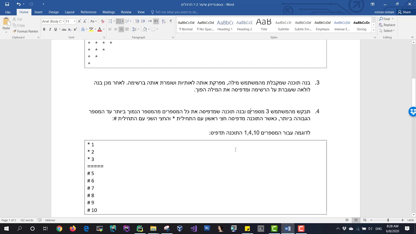
Task: Align paragraph text to the left
Action: 110,29
